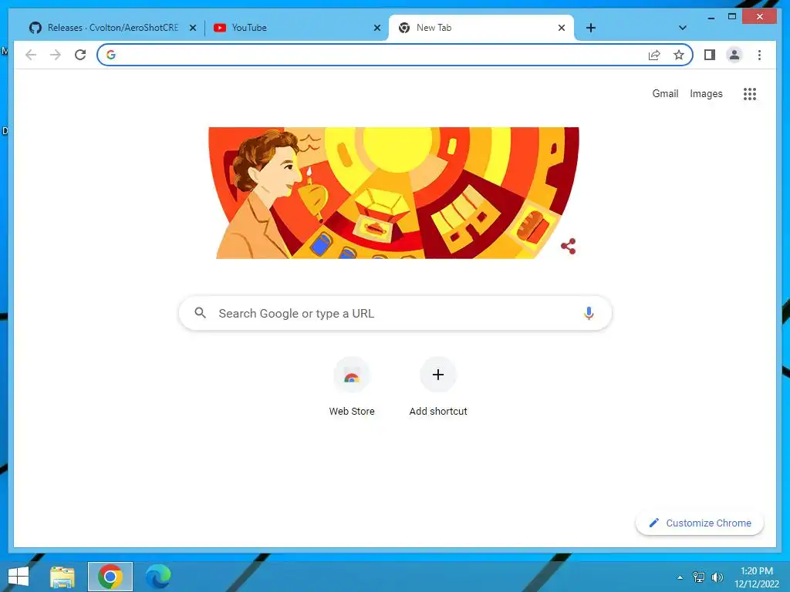The height and width of the screenshot is (592, 790).
Task: Show hidden system tray icons
Action: pos(680,577)
